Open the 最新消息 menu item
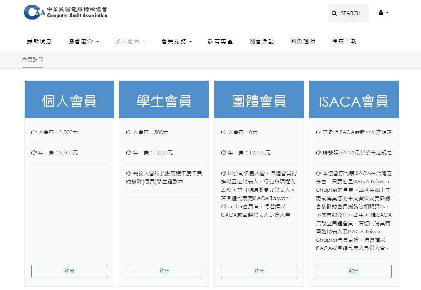This screenshot has width=421, height=290. point(39,41)
